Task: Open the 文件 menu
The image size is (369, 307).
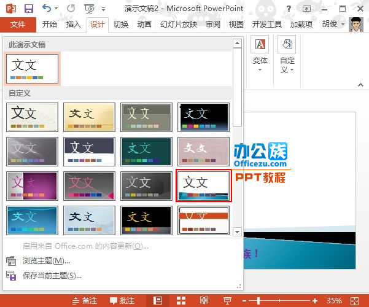Action: pyautogui.click(x=18, y=24)
